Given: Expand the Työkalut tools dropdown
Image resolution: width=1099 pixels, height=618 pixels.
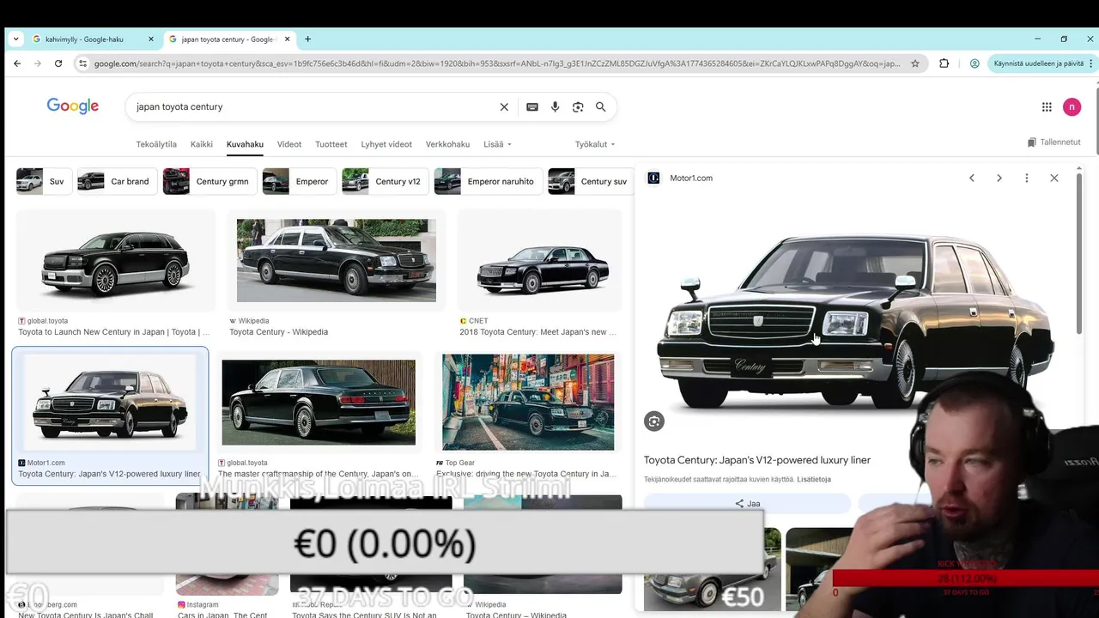Looking at the screenshot, I should pos(595,144).
